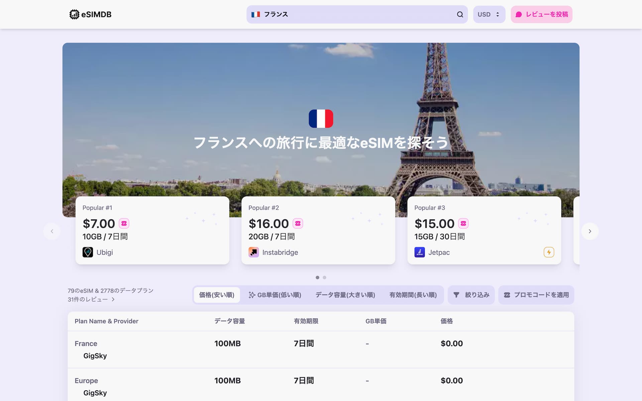
Task: Click the Ubigi provider logo
Action: (x=88, y=252)
